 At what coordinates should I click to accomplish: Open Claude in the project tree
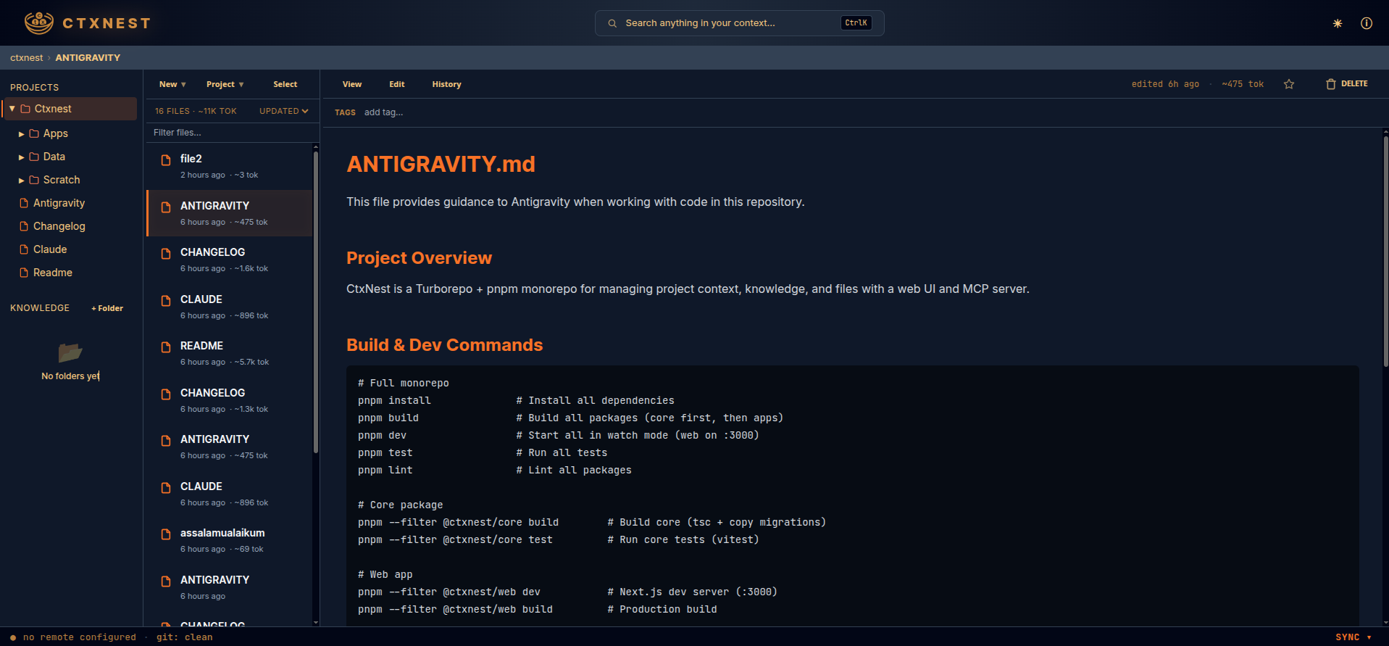[x=50, y=249]
